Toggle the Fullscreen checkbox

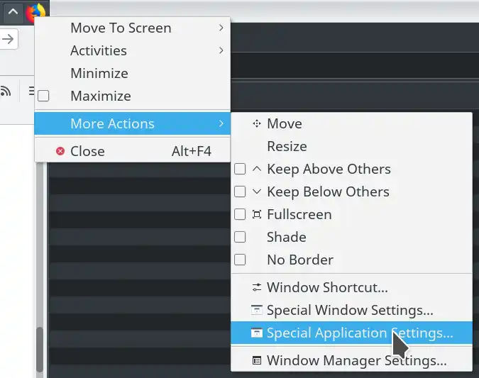[240, 214]
